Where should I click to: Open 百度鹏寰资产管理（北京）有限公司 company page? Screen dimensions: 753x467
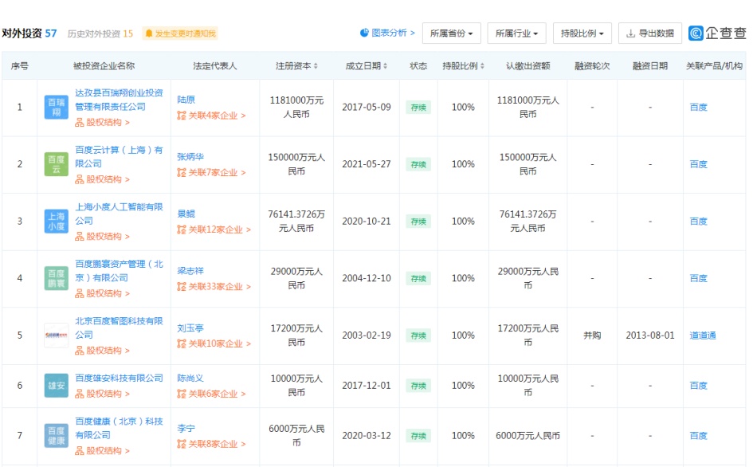pos(119,270)
